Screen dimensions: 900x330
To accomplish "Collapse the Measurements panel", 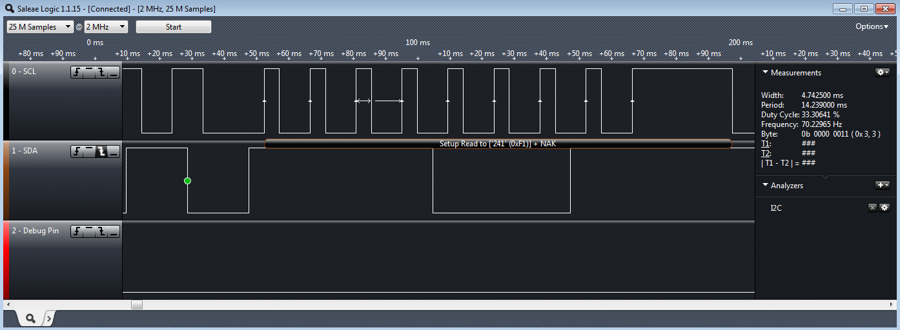I will (766, 73).
